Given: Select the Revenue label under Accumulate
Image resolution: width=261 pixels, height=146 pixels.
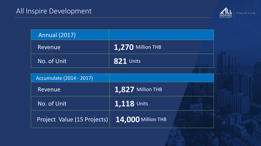Looking at the screenshot, I should click(49, 90).
